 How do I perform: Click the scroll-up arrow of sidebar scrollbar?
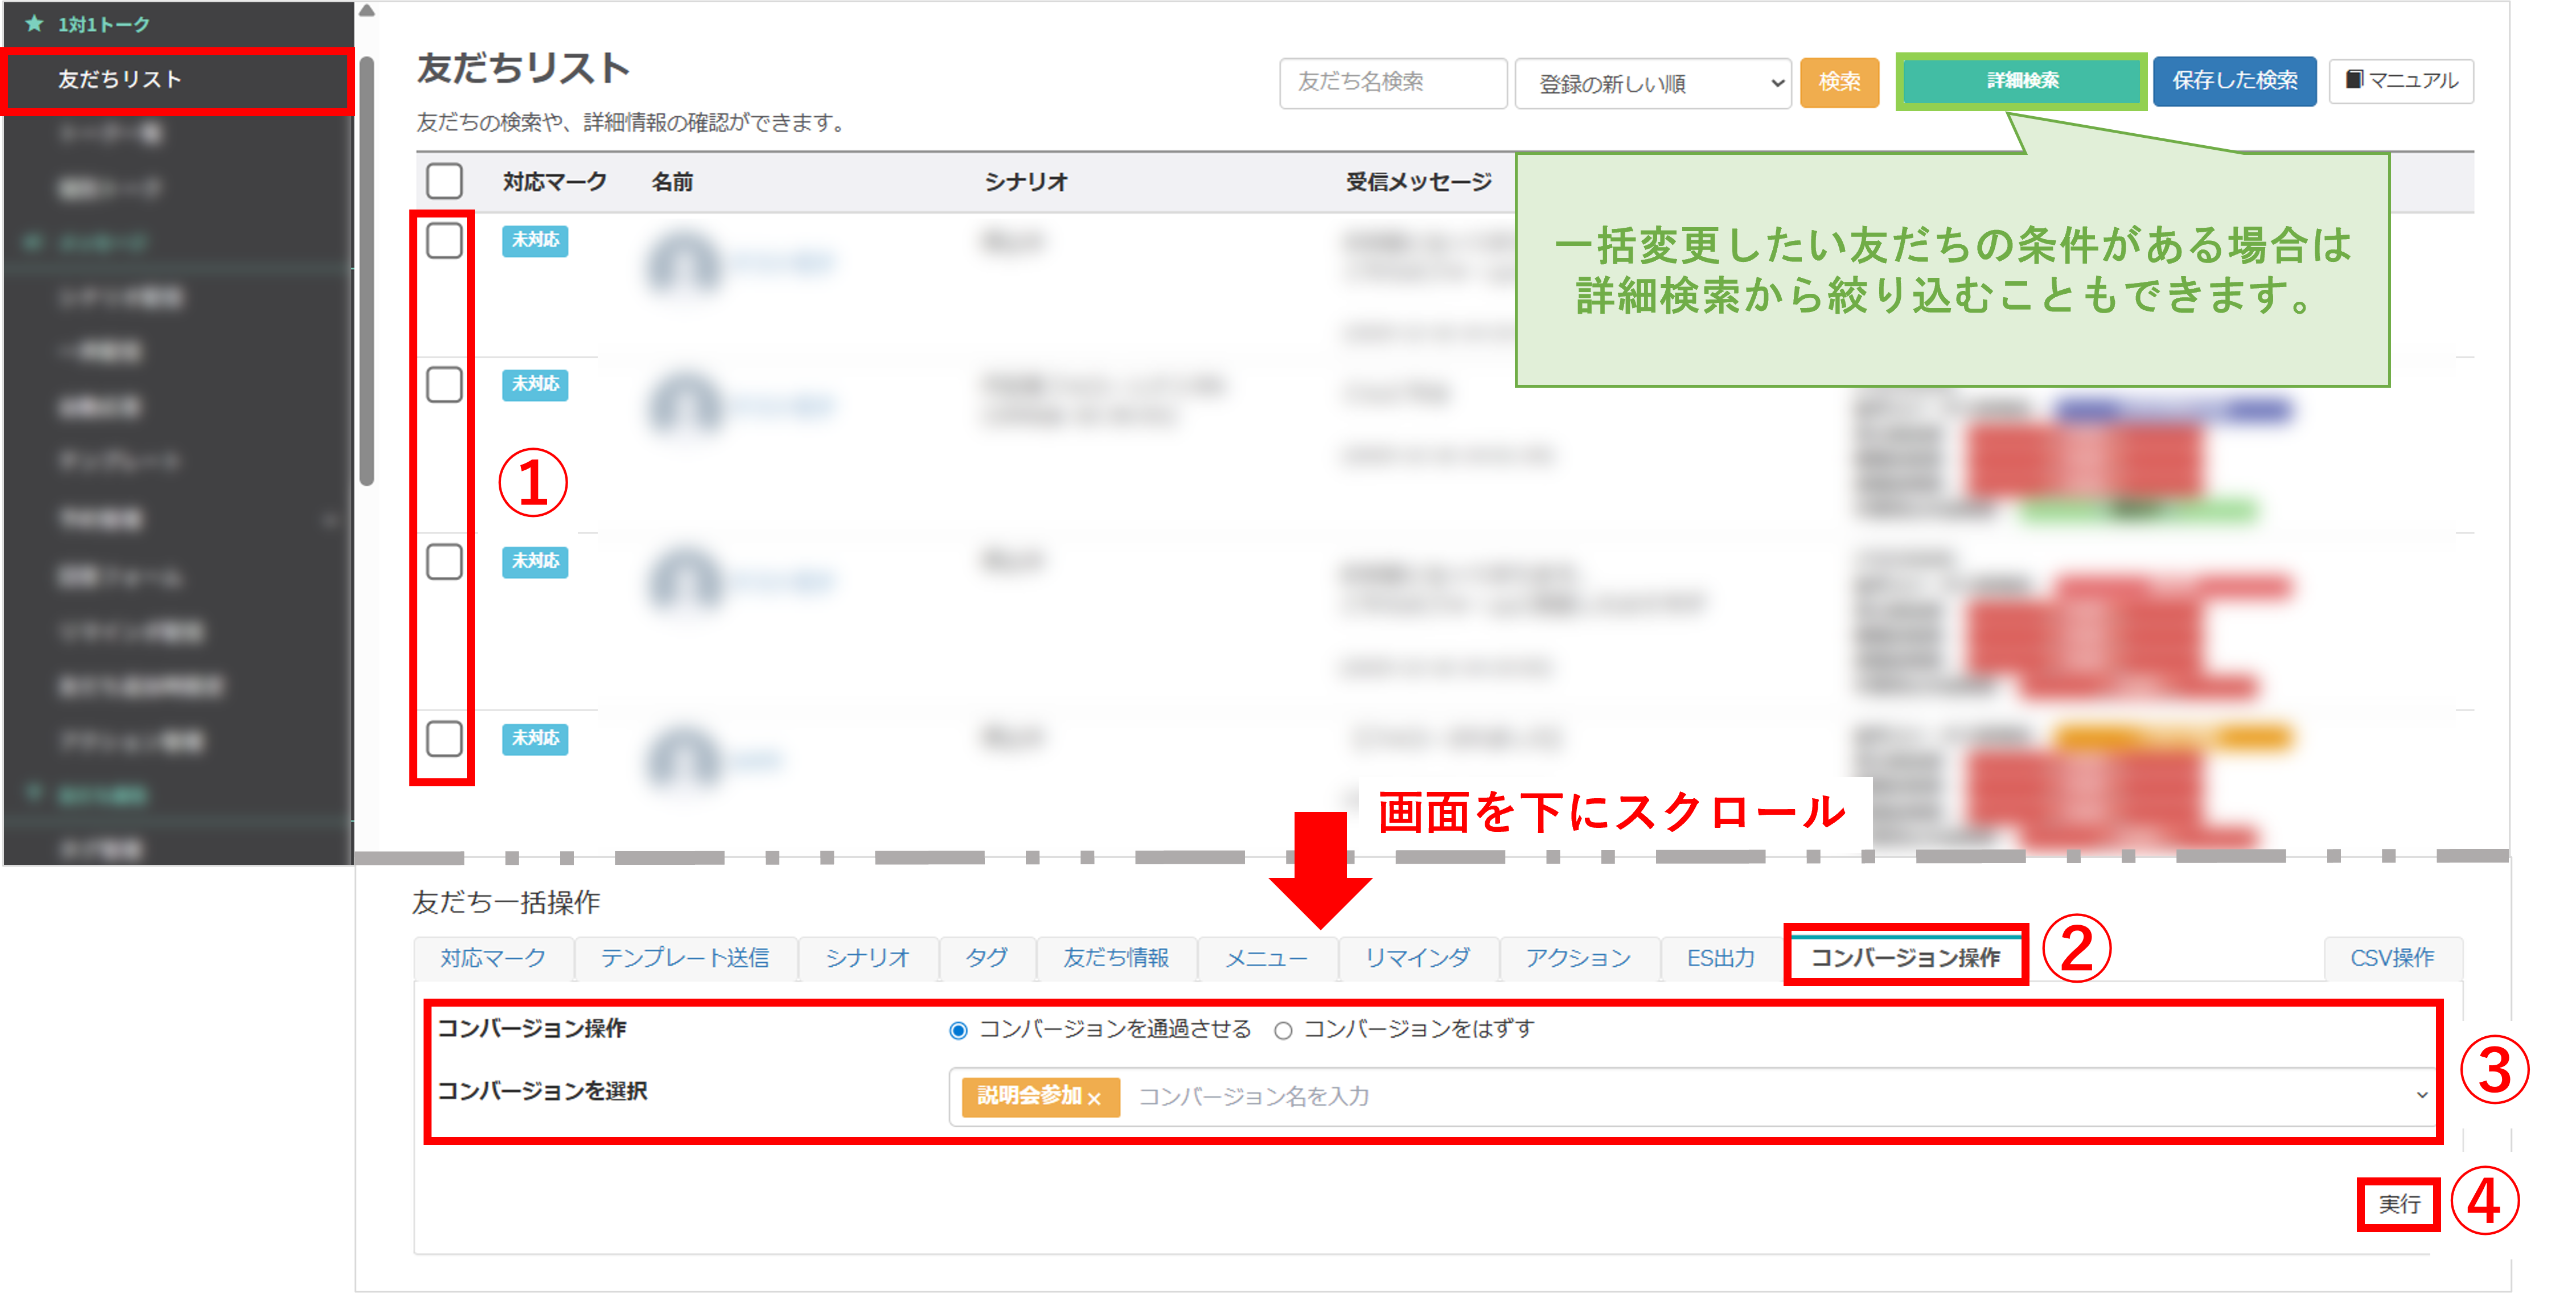367,11
